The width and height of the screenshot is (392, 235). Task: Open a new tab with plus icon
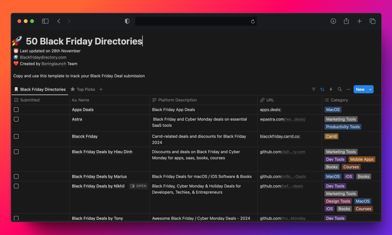click(x=359, y=21)
